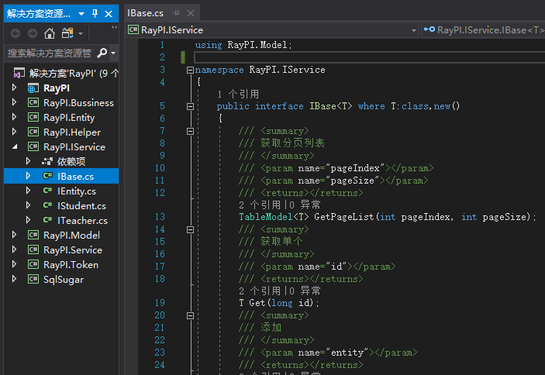The width and height of the screenshot is (545, 375).
Task: Click the '0 异常' CodeLens above Get method
Action: [305, 291]
